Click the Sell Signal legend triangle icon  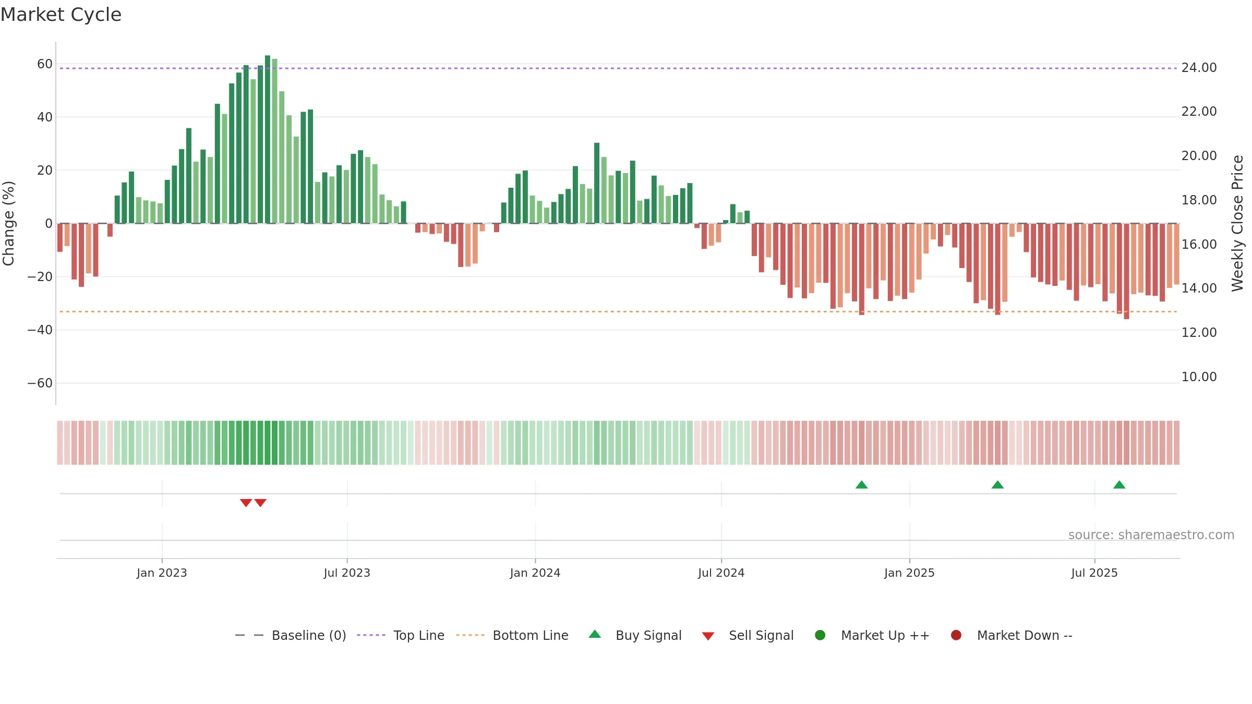(x=708, y=636)
